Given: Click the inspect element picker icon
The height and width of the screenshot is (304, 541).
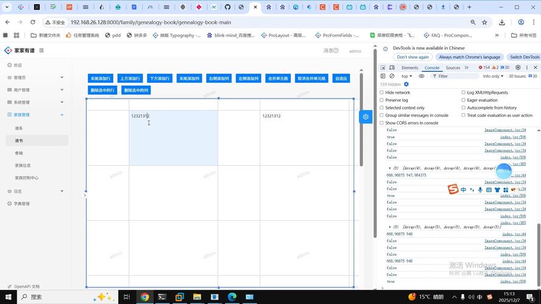Looking at the screenshot, I should [x=383, y=67].
